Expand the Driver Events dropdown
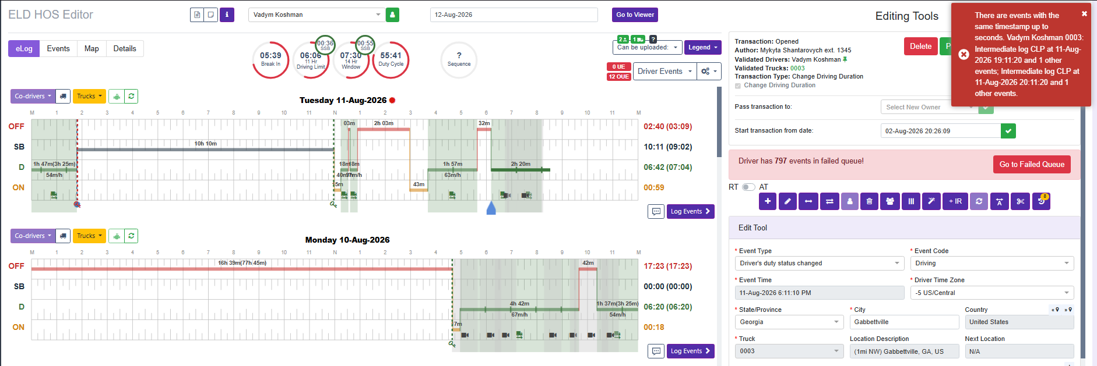Viewport: 1097px width, 366px height. (x=665, y=72)
